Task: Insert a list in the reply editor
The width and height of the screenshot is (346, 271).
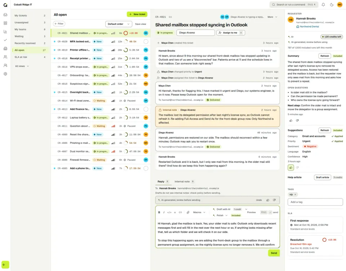Action: tap(175, 212)
